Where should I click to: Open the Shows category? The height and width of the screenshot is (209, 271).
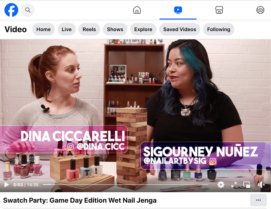click(115, 29)
